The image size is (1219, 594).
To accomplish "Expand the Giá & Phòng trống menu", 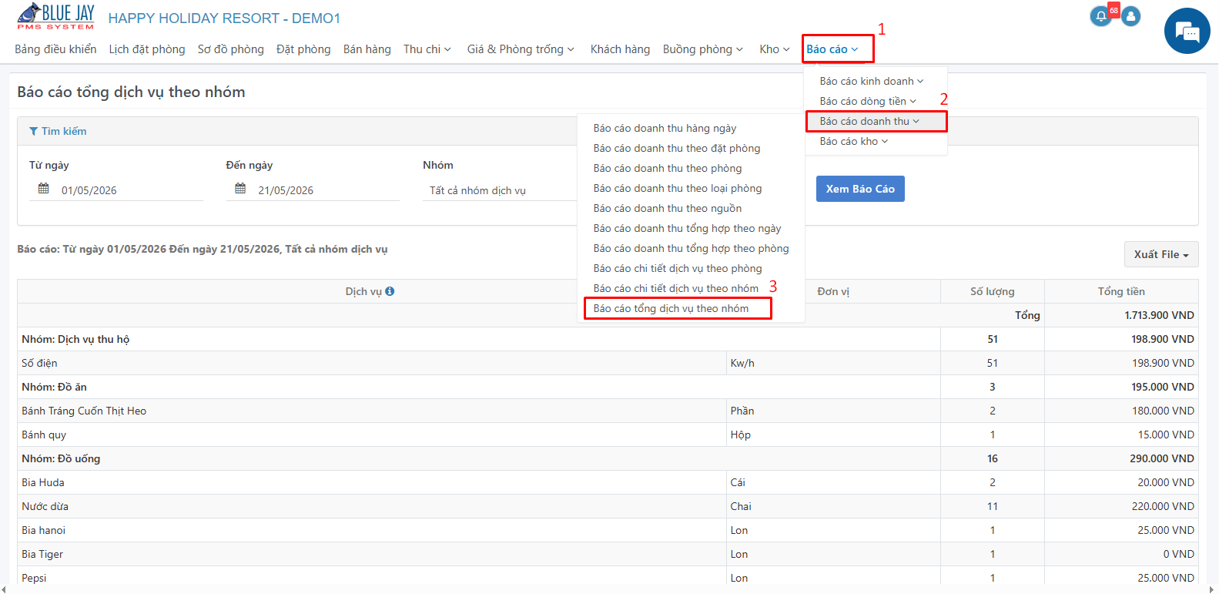I will pyautogui.click(x=521, y=49).
